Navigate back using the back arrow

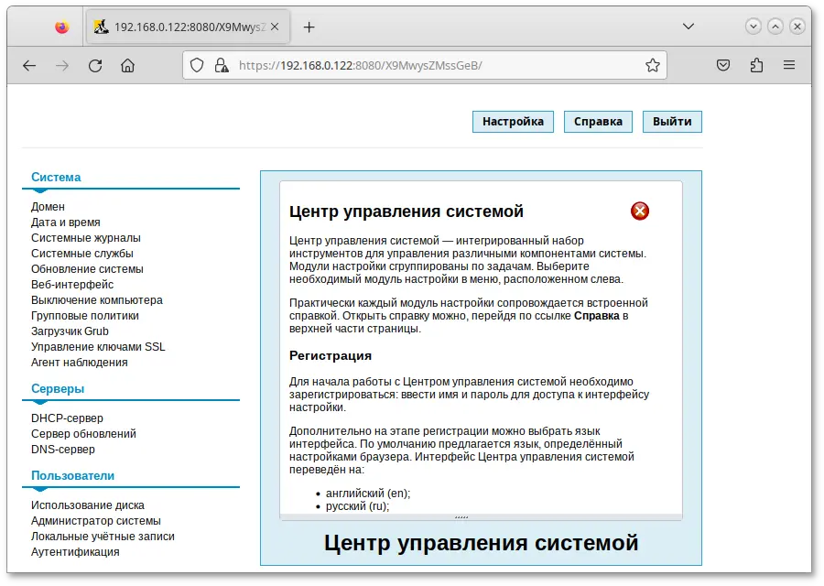[x=28, y=65]
